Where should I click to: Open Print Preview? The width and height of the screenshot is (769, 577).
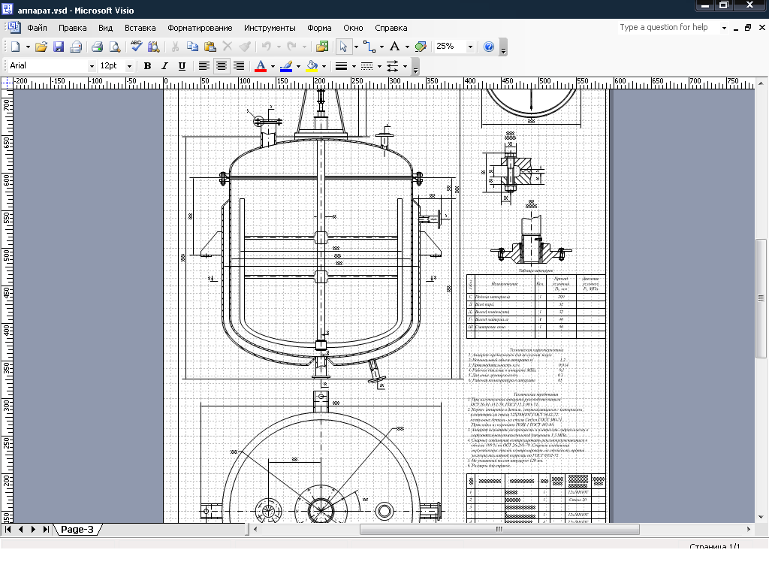pyautogui.click(x=115, y=47)
